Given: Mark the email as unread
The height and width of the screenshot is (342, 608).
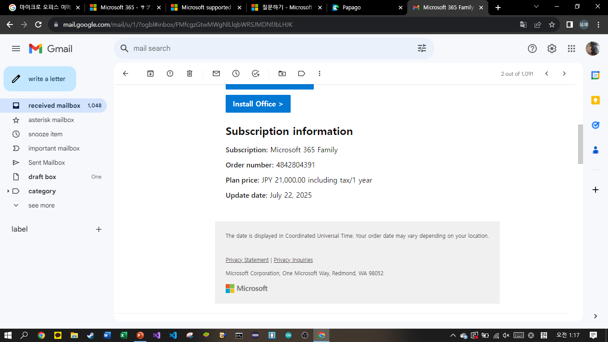Looking at the screenshot, I should pos(216,73).
